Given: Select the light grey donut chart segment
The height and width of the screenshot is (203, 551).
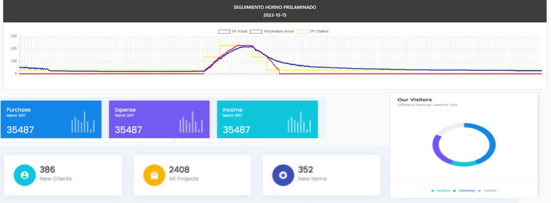Looking at the screenshot, I should click(447, 129).
